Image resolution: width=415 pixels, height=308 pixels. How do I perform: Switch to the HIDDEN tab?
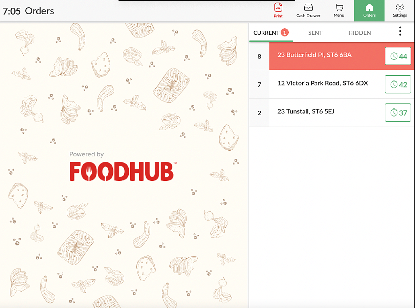pyautogui.click(x=359, y=33)
